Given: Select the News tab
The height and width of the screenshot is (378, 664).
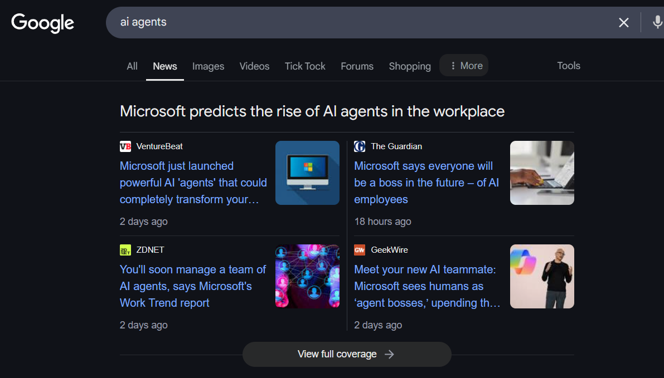Looking at the screenshot, I should click(164, 66).
